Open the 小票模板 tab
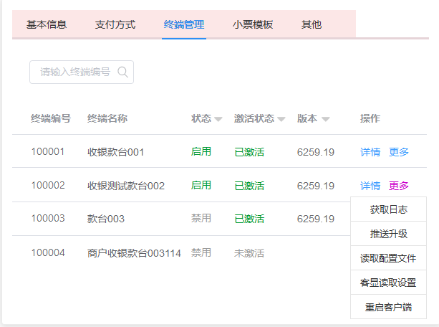 253,24
